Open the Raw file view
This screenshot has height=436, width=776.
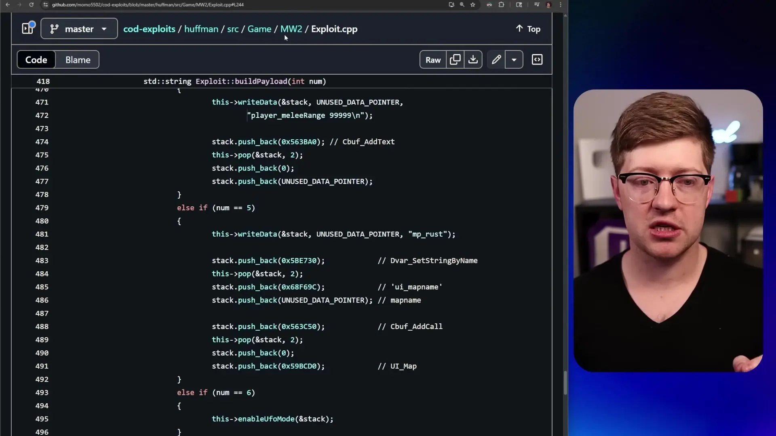[x=433, y=60]
